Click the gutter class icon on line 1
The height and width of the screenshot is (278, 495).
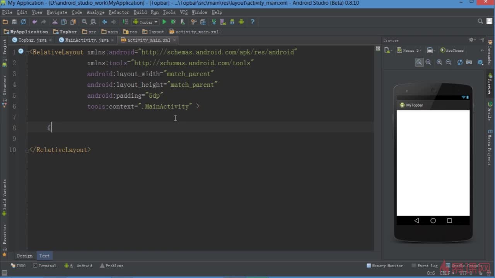21,51
